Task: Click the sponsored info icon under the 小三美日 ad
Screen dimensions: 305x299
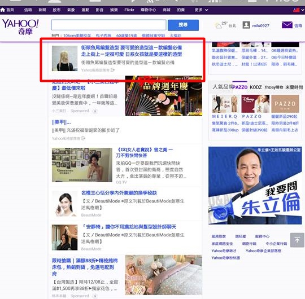Action: pos(95,111)
